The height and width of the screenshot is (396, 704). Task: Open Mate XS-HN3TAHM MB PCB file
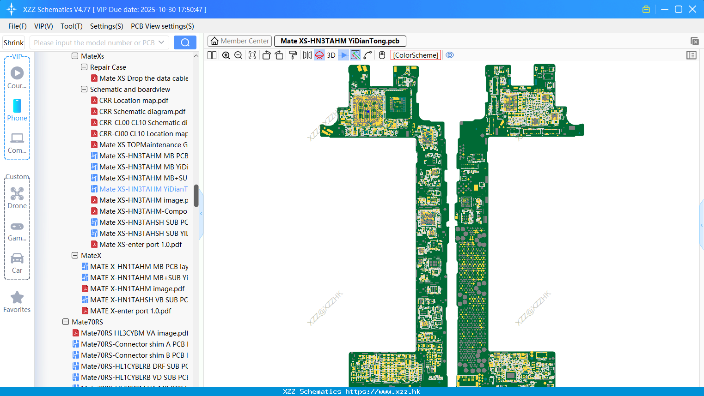tap(139, 156)
